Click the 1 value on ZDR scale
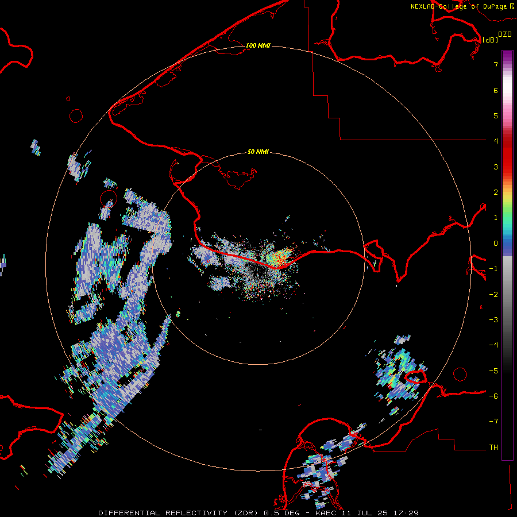This screenshot has height=517, width=517. (496, 218)
